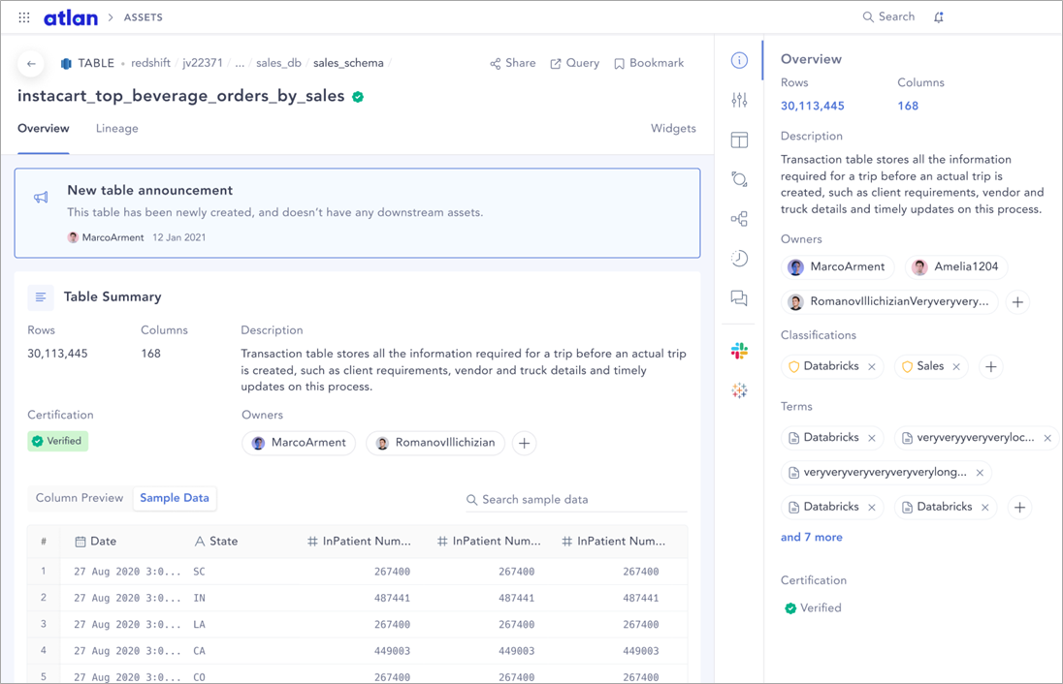Switch to Column Preview tab
This screenshot has height=684, width=1063.
point(80,498)
